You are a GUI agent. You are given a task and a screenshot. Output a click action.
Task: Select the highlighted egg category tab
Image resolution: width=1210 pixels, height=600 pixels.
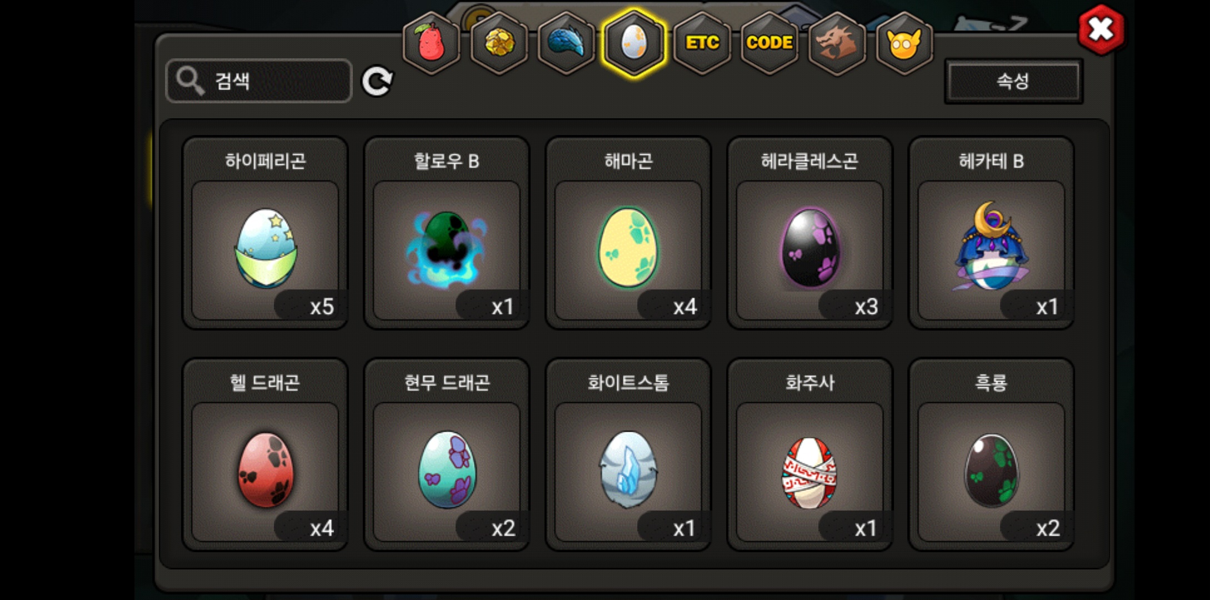[634, 43]
